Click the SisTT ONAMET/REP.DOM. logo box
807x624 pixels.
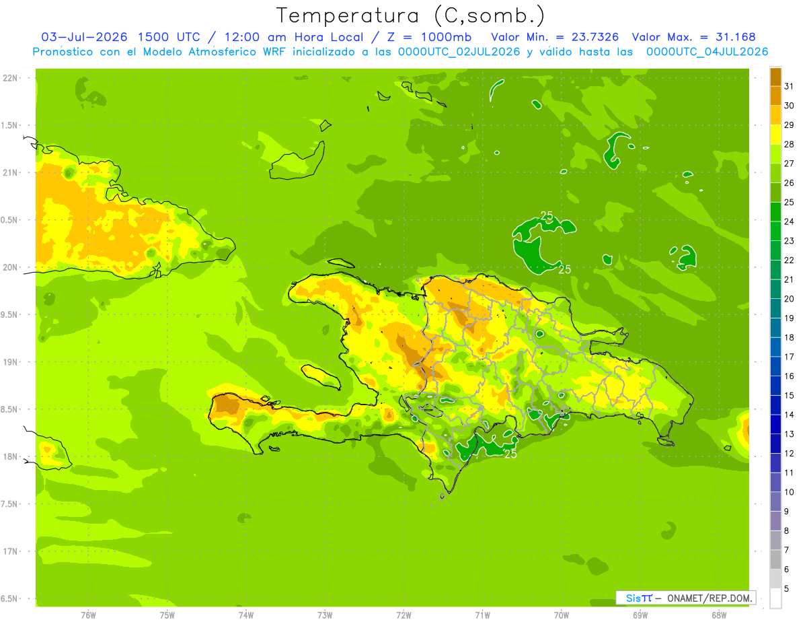[685, 598]
